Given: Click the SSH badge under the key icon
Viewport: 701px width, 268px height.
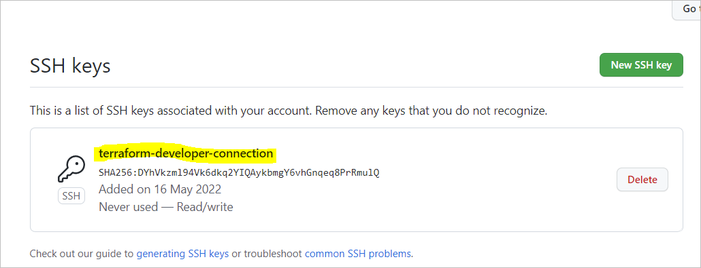Looking at the screenshot, I should click(x=71, y=196).
